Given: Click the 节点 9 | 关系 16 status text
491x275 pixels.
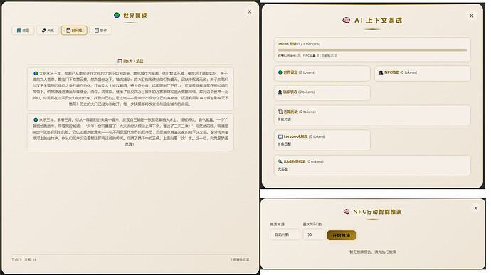Looking at the screenshot, I should click(23, 259).
